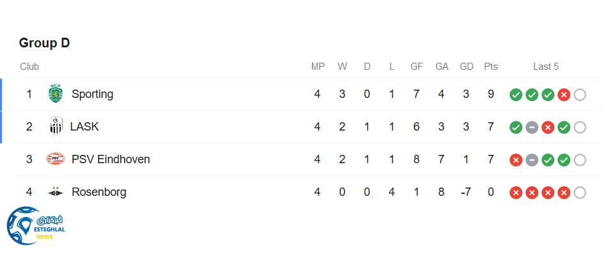610x256 pixels.
Task: Click the Club column header
Action: point(29,67)
